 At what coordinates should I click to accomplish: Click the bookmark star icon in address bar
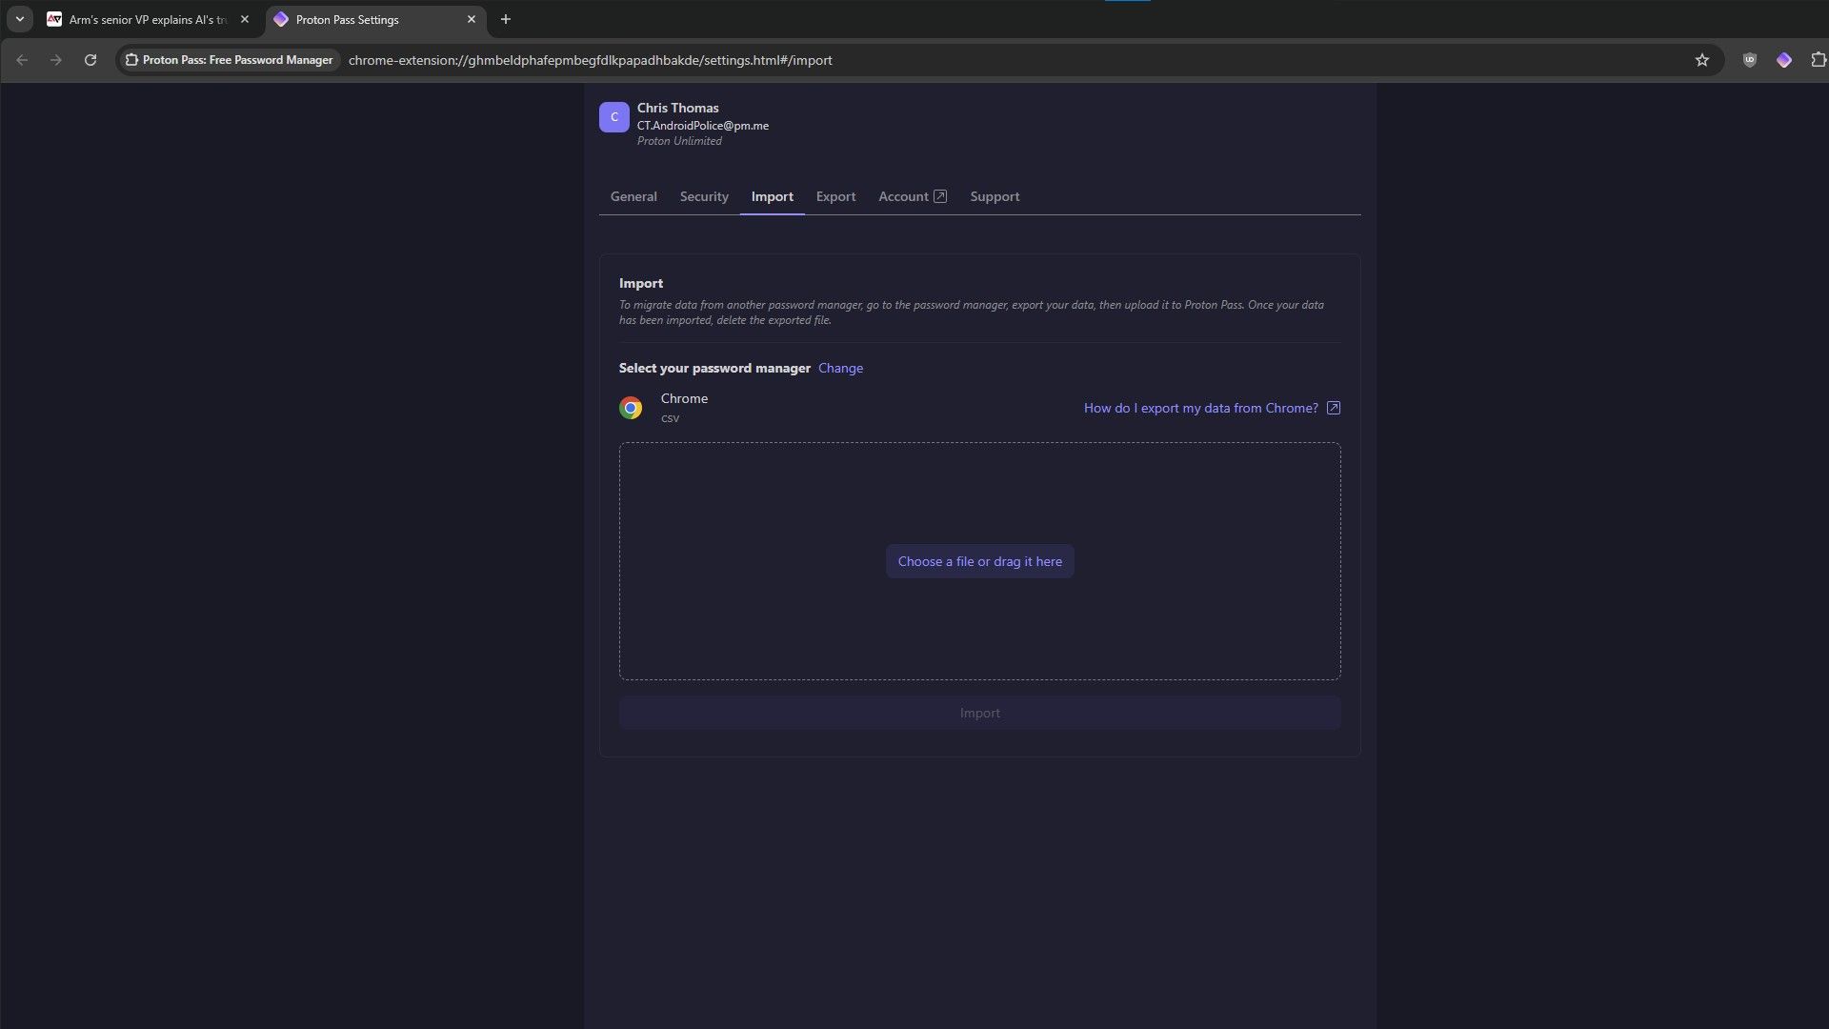coord(1703,59)
